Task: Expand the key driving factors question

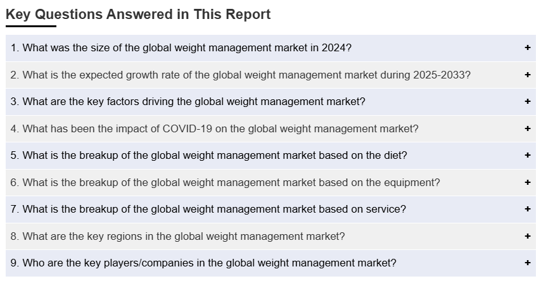Action: pos(188,101)
